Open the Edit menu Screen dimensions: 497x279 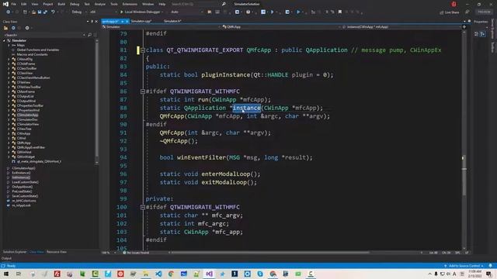click(x=24, y=4)
